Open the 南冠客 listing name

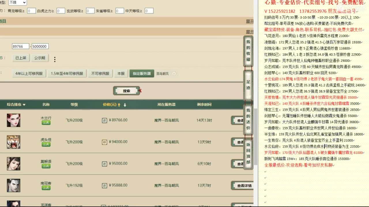click(46, 183)
